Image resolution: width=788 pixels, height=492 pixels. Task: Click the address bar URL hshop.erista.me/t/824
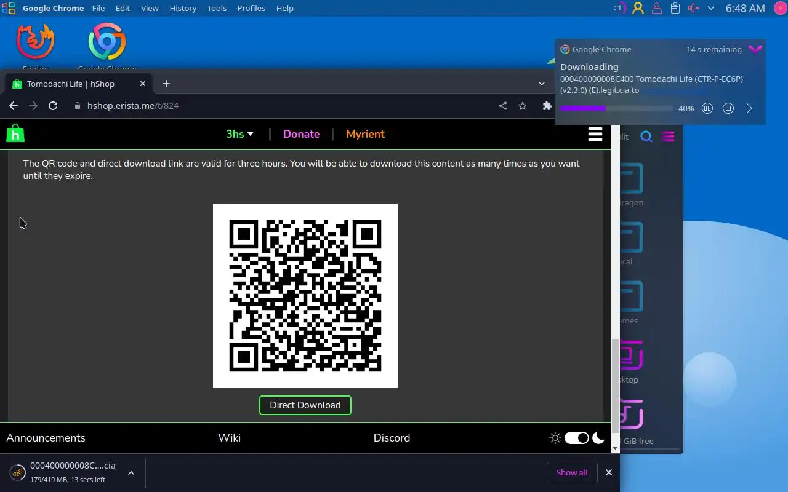click(x=133, y=106)
